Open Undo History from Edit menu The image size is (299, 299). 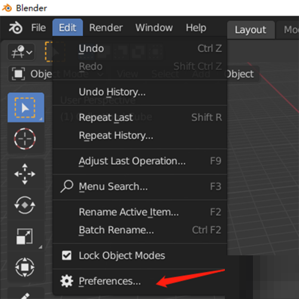point(140,92)
